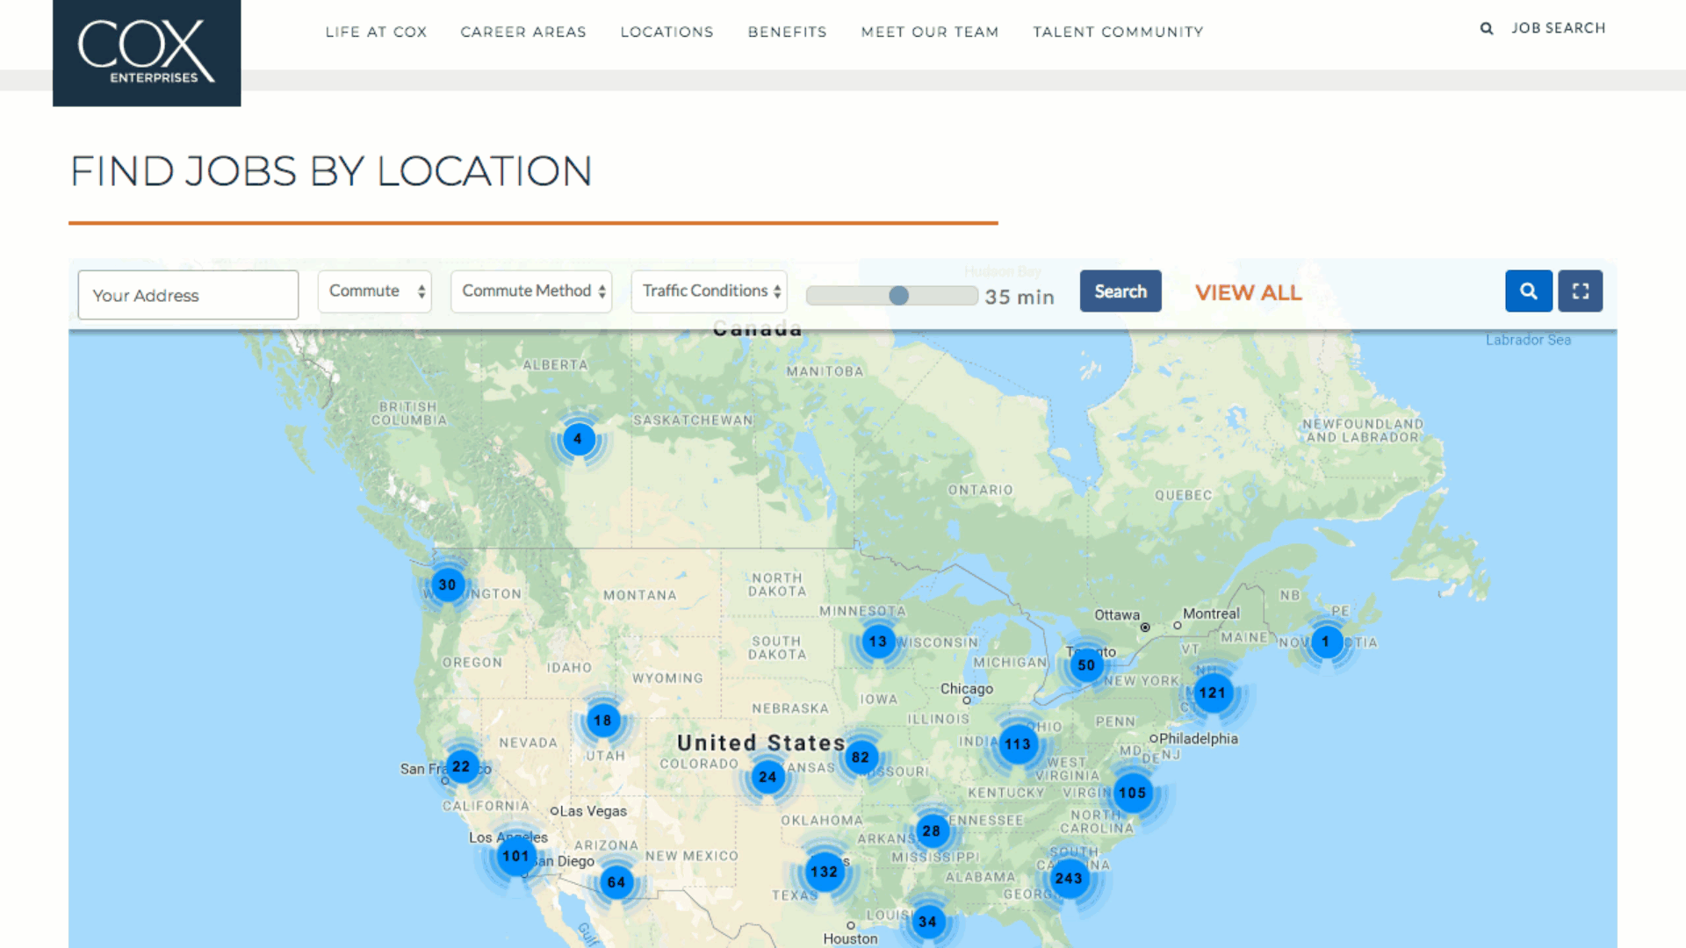Open the map cluster marker showing 34
The image size is (1686, 948).
(928, 922)
